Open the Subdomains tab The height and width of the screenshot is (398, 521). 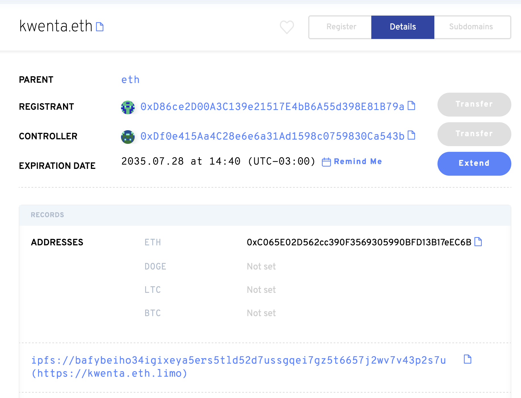pyautogui.click(x=471, y=27)
